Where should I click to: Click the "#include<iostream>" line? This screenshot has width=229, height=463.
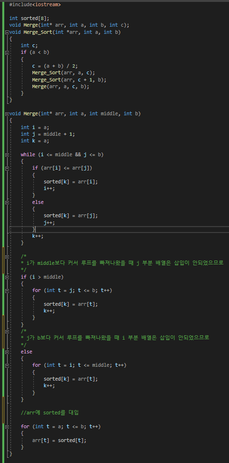pyautogui.click(x=35, y=5)
